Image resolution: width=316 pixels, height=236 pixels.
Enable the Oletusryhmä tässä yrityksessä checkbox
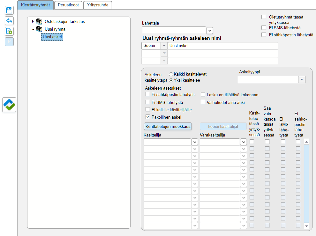tap(264, 17)
